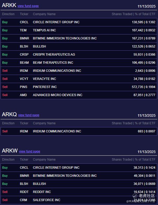158x205 pixels.
Task: Click value 167,231 | 0.0789
Action: pos(144,38)
